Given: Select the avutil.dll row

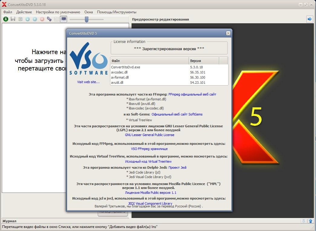Looking at the screenshot, I should coord(169,83).
